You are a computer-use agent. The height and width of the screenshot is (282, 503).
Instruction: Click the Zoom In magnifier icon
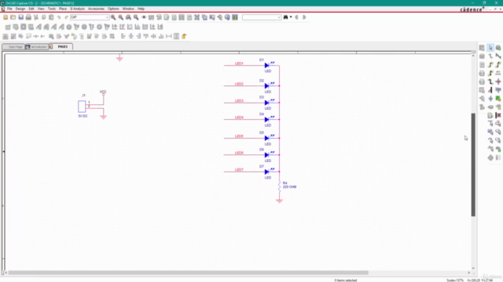tap(113, 17)
